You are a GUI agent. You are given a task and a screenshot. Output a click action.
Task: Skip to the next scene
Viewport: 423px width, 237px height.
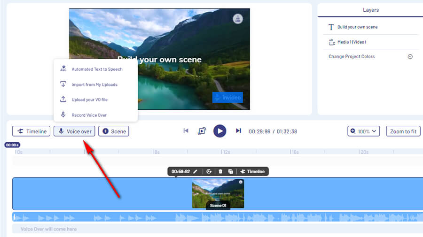(x=238, y=131)
